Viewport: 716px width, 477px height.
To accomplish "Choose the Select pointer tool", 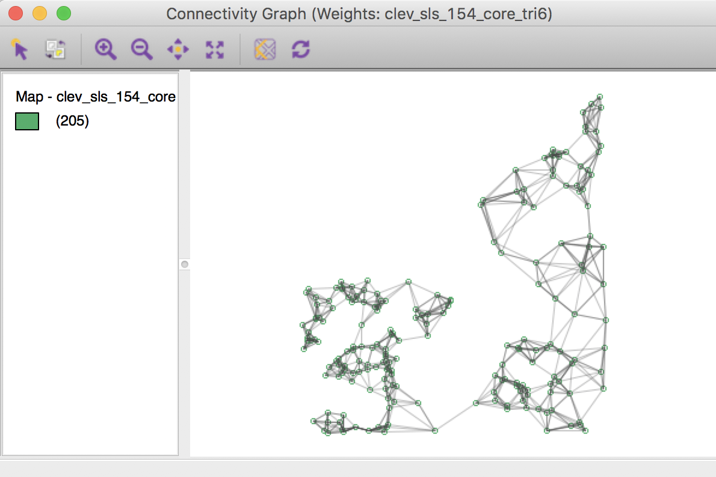I will [20, 49].
